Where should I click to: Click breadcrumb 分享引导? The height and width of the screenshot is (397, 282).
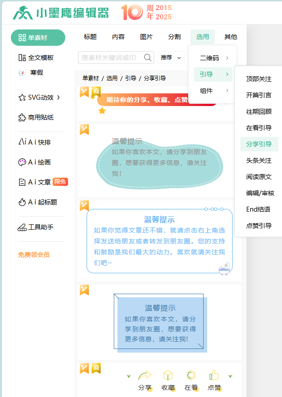pos(155,78)
